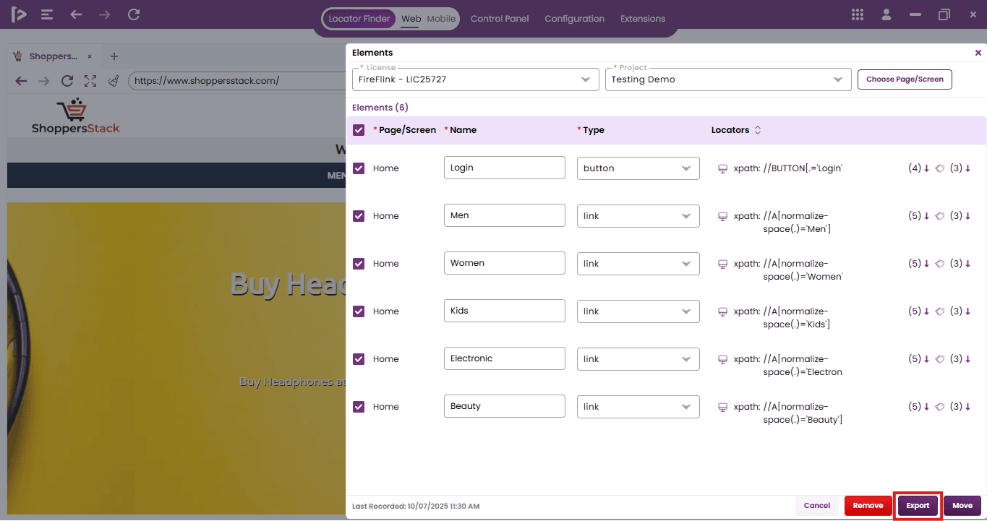Edit the Beauty name field

tap(505, 406)
